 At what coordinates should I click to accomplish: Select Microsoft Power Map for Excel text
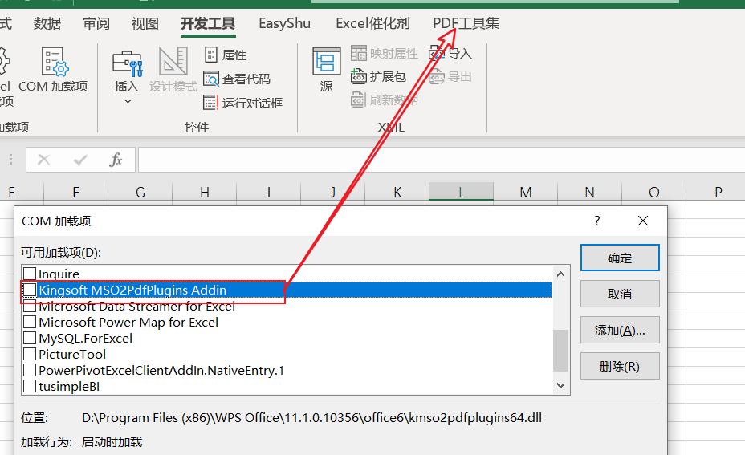128,322
